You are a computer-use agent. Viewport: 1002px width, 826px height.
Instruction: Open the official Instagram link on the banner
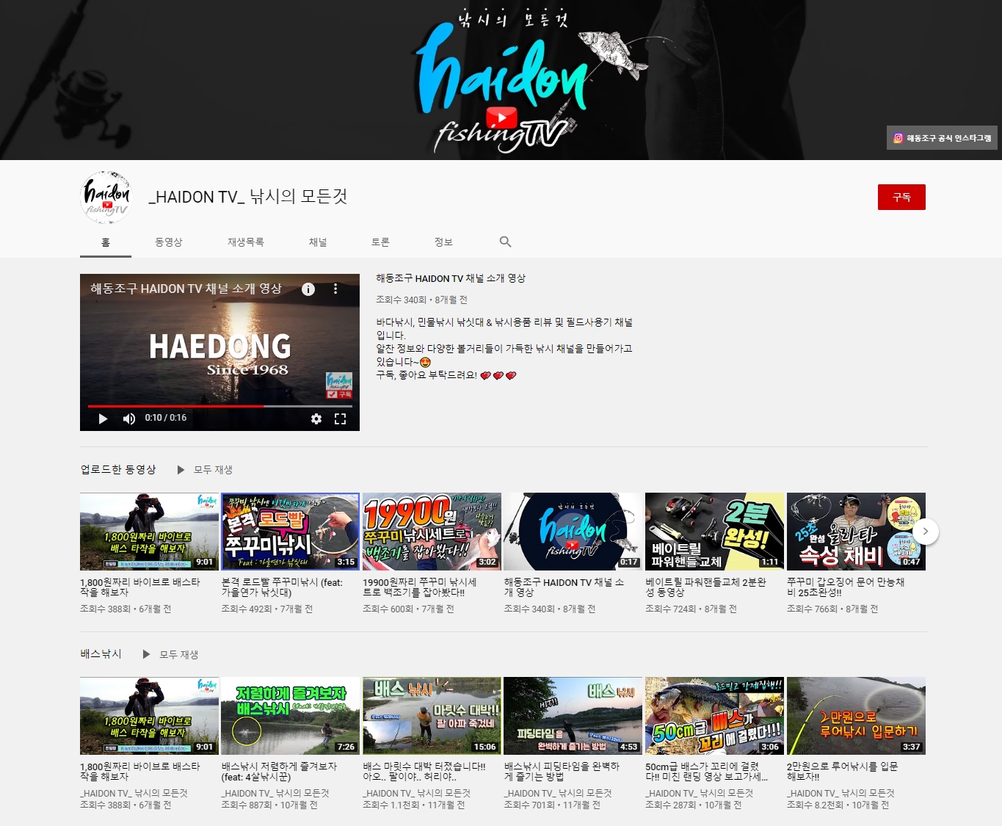pos(942,138)
